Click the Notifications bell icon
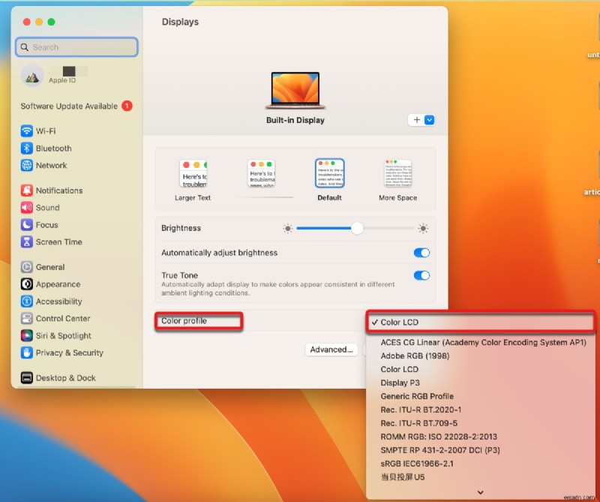The height and width of the screenshot is (502, 600). 26,191
